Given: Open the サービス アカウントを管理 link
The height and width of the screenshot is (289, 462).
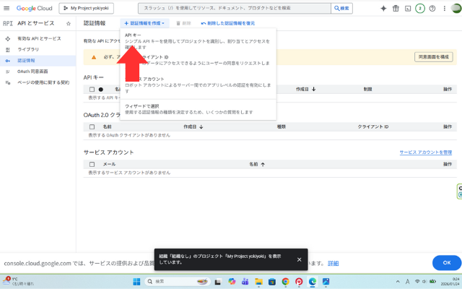Looking at the screenshot, I should tap(426, 152).
